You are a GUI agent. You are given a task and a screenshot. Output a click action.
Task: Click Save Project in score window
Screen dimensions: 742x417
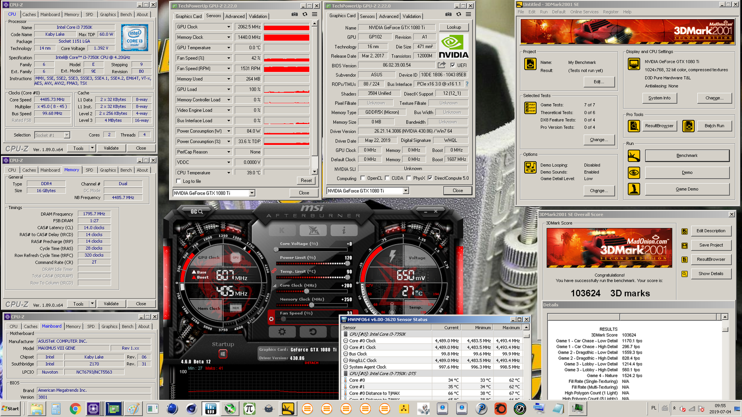tap(711, 245)
